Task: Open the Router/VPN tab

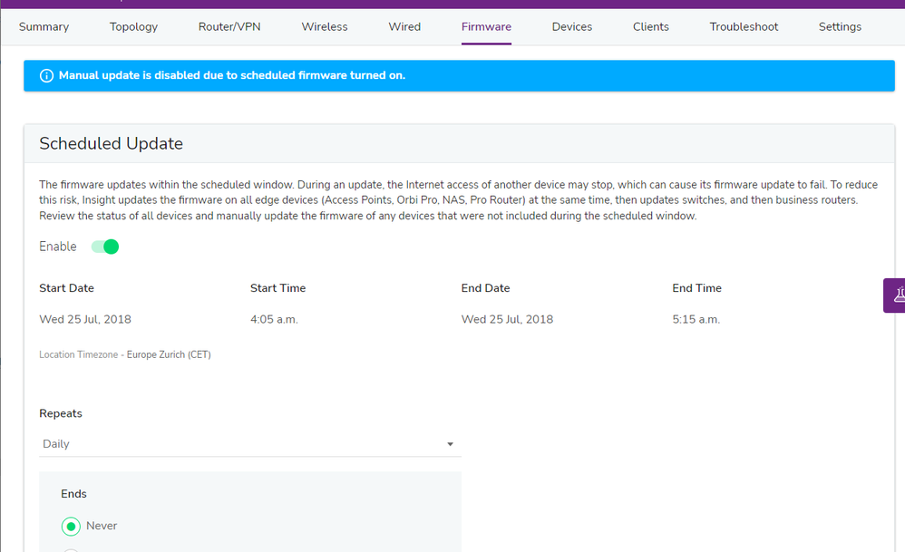Action: [x=229, y=26]
